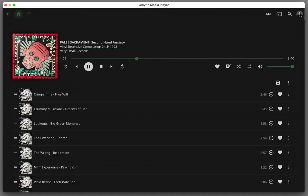Favorite Crimpshrine - Free Will

point(280,94)
